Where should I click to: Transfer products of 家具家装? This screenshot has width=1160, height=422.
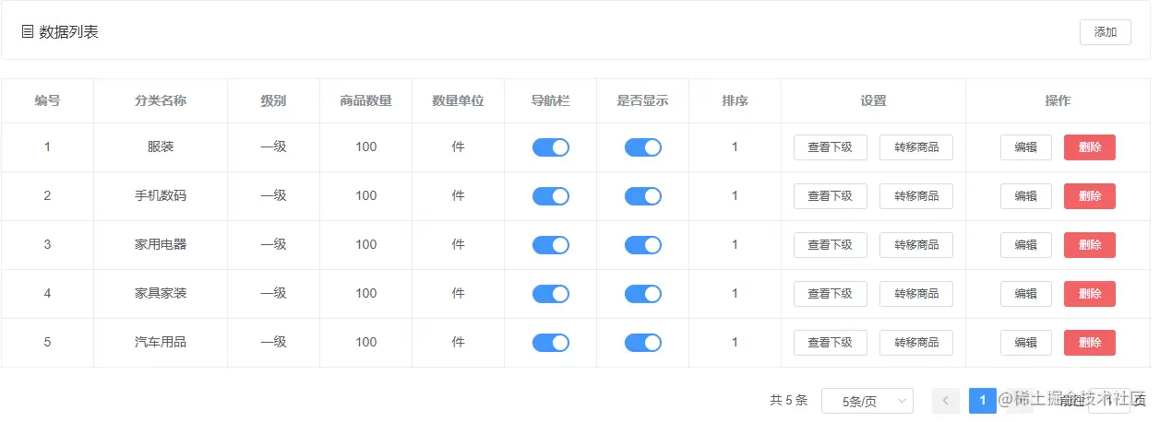916,294
